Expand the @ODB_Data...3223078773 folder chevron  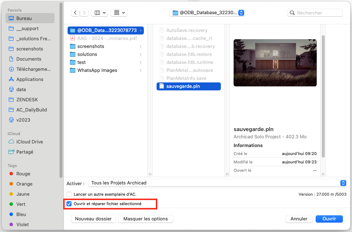(x=141, y=30)
